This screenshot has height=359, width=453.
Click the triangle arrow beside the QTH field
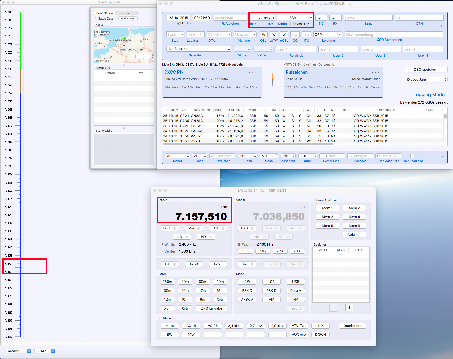(x=441, y=26)
